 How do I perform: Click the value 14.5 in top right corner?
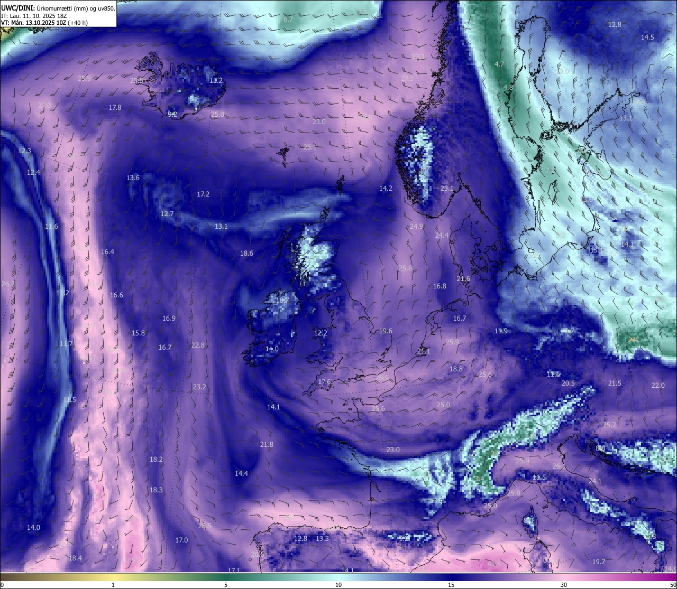(x=647, y=37)
